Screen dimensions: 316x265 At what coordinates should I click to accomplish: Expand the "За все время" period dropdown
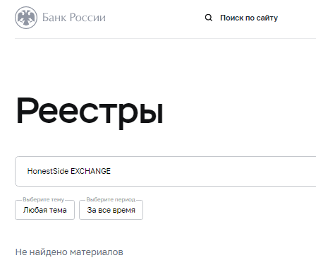click(111, 210)
